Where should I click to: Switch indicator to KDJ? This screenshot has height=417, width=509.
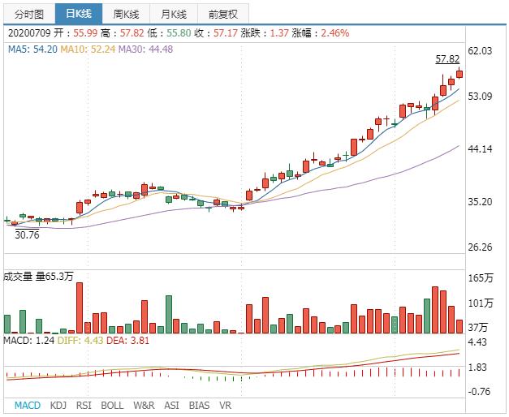58,404
